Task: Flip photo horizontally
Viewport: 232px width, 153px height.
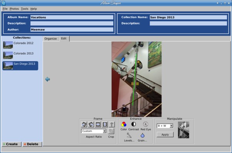Action: (x=98, y=124)
